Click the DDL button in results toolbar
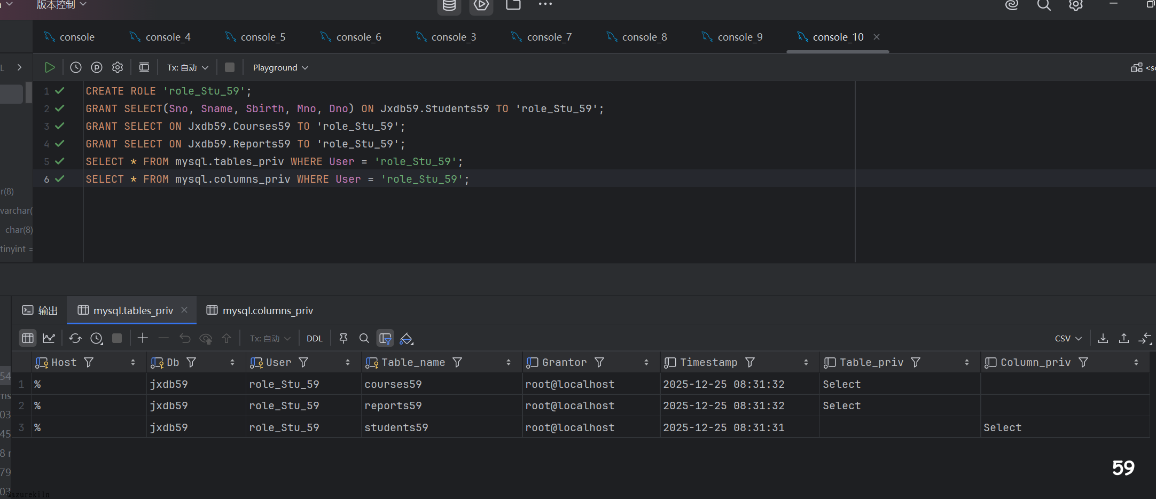 point(315,338)
